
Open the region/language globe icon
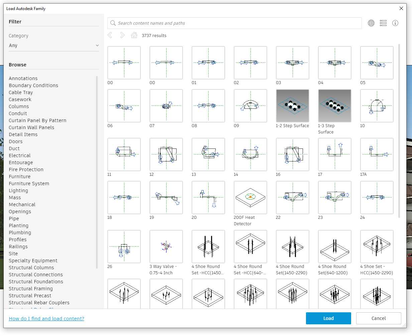click(371, 23)
